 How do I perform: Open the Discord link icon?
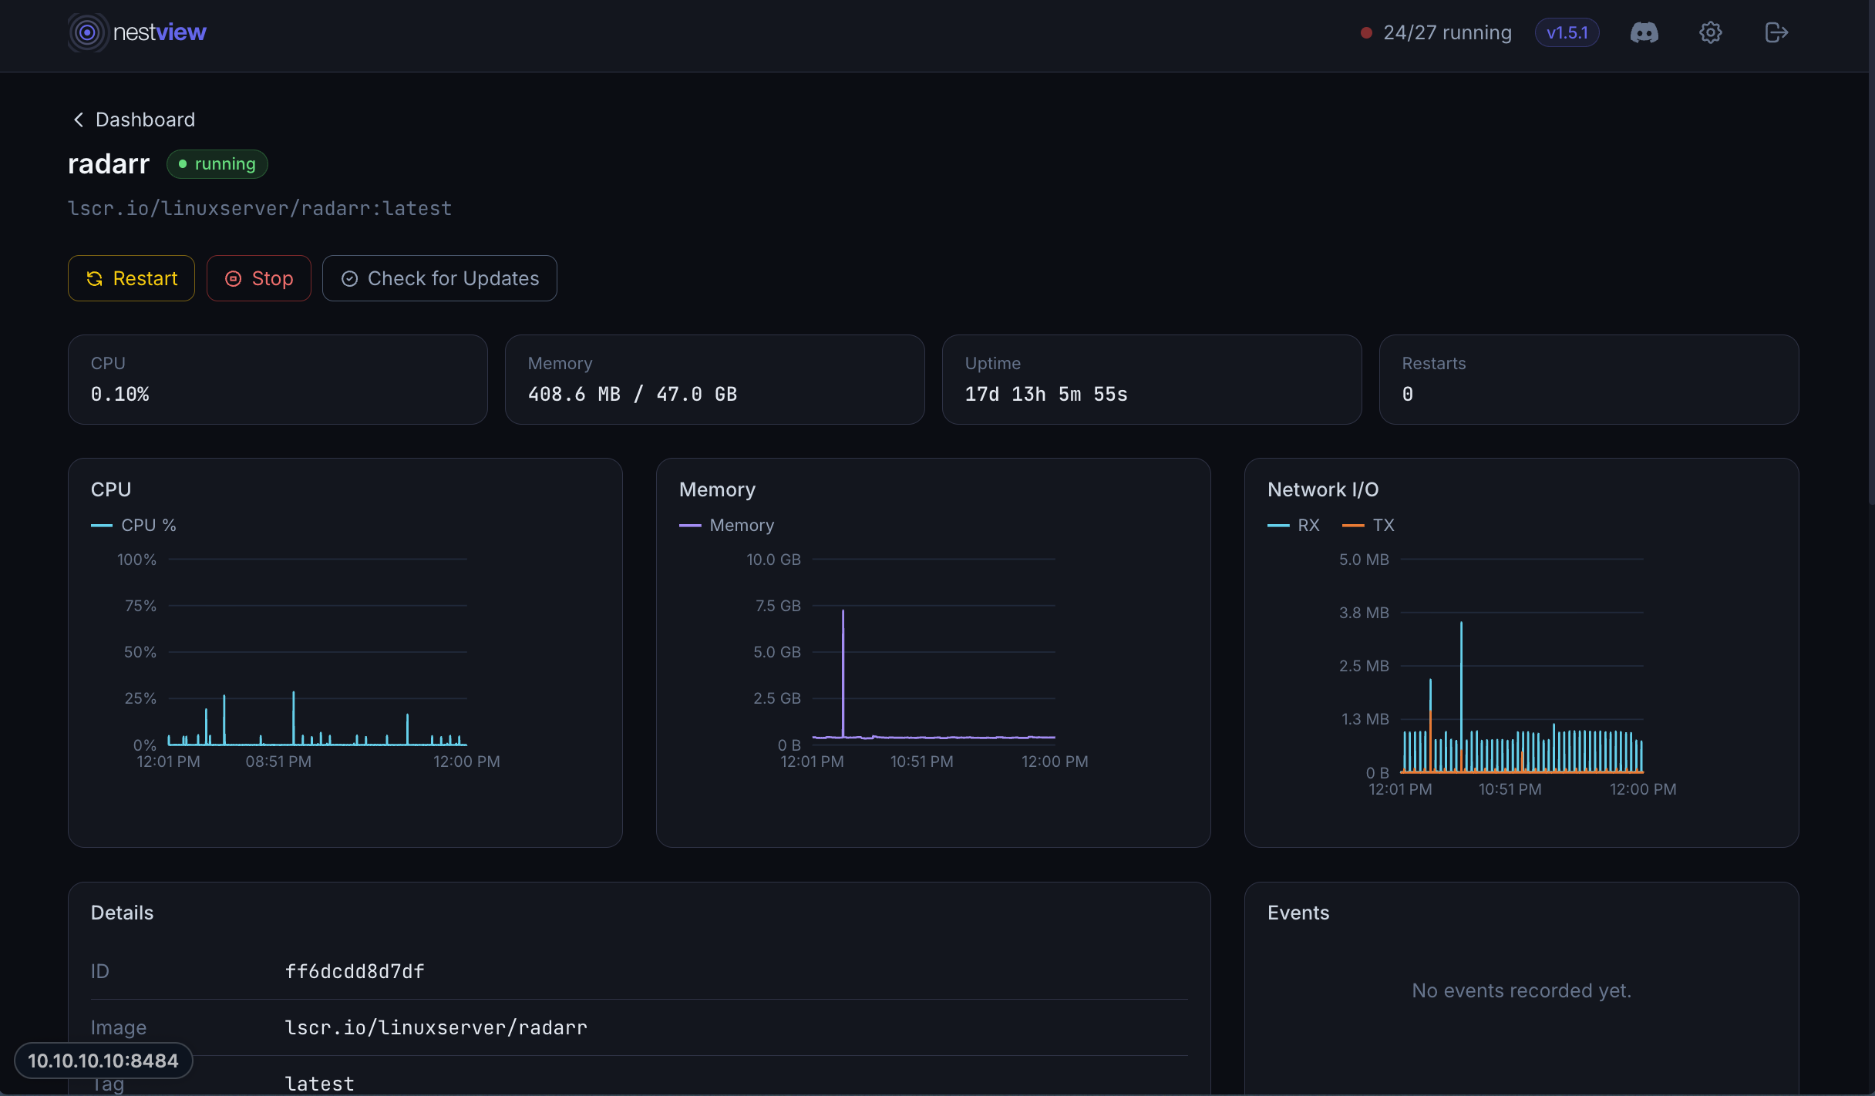coord(1644,32)
